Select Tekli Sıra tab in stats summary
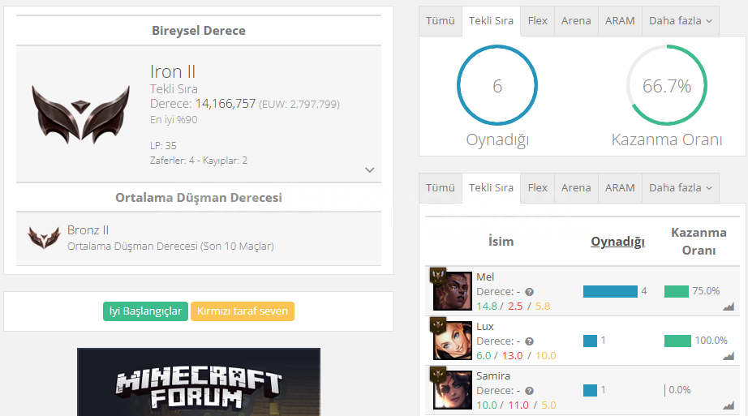Screen dimensions: 748x416 pyautogui.click(x=491, y=21)
